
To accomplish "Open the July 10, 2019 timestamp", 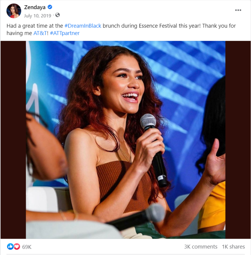I will click(38, 16).
